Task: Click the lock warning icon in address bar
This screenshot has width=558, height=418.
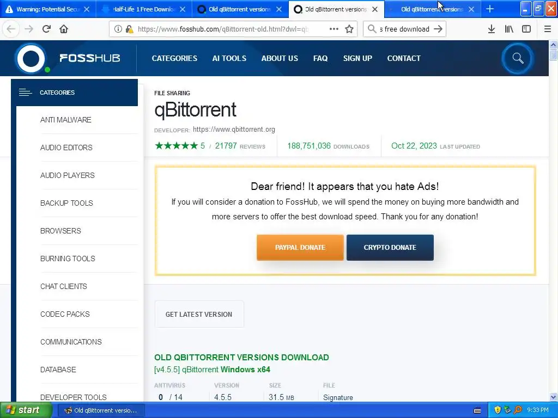Action: pyautogui.click(x=130, y=29)
